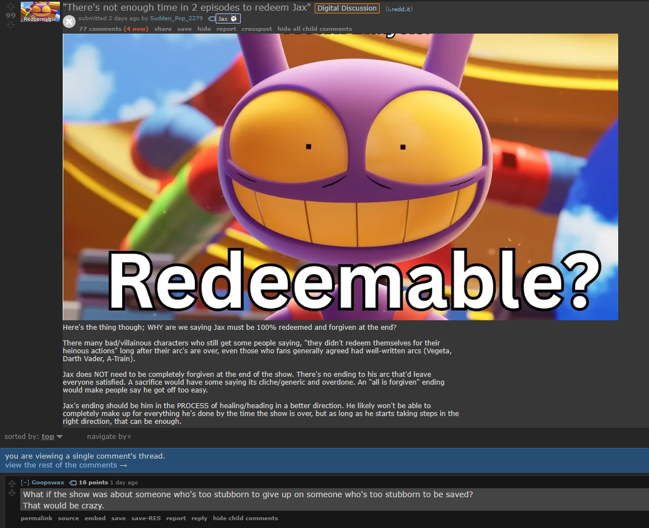Hide child comments of Goopswax's comment

point(245,518)
